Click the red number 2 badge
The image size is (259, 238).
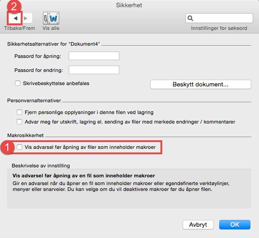click(x=14, y=7)
